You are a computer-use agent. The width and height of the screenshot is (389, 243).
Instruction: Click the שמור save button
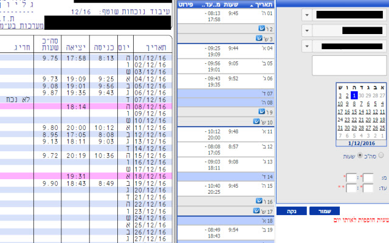coord(325,211)
